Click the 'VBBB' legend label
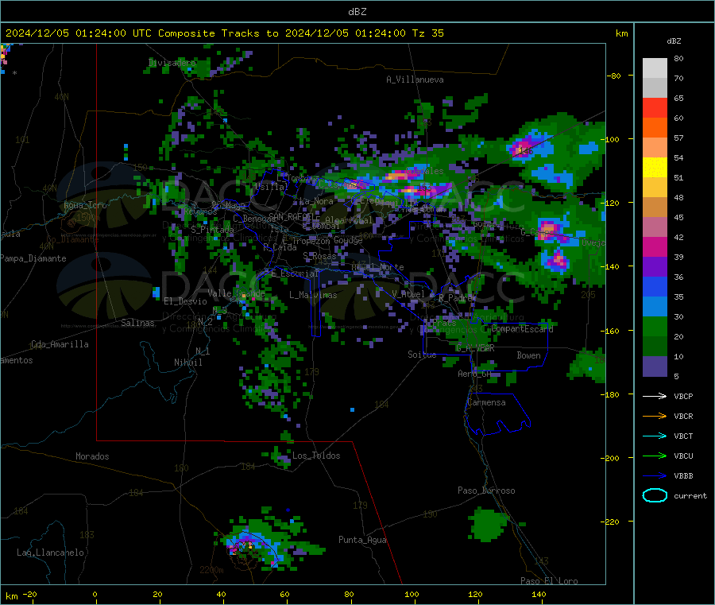 pos(683,476)
